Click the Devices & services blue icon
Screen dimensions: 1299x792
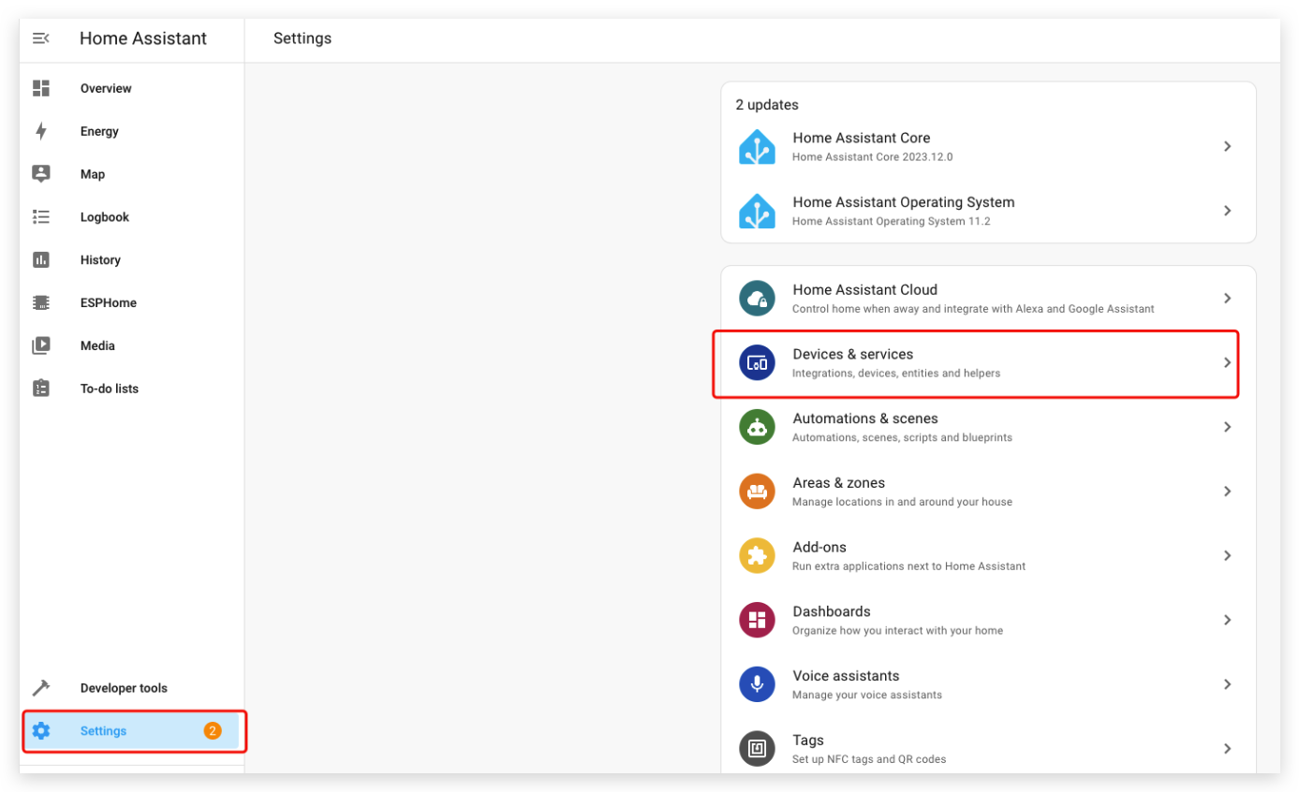tap(757, 363)
